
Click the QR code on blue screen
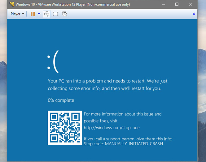(65, 128)
